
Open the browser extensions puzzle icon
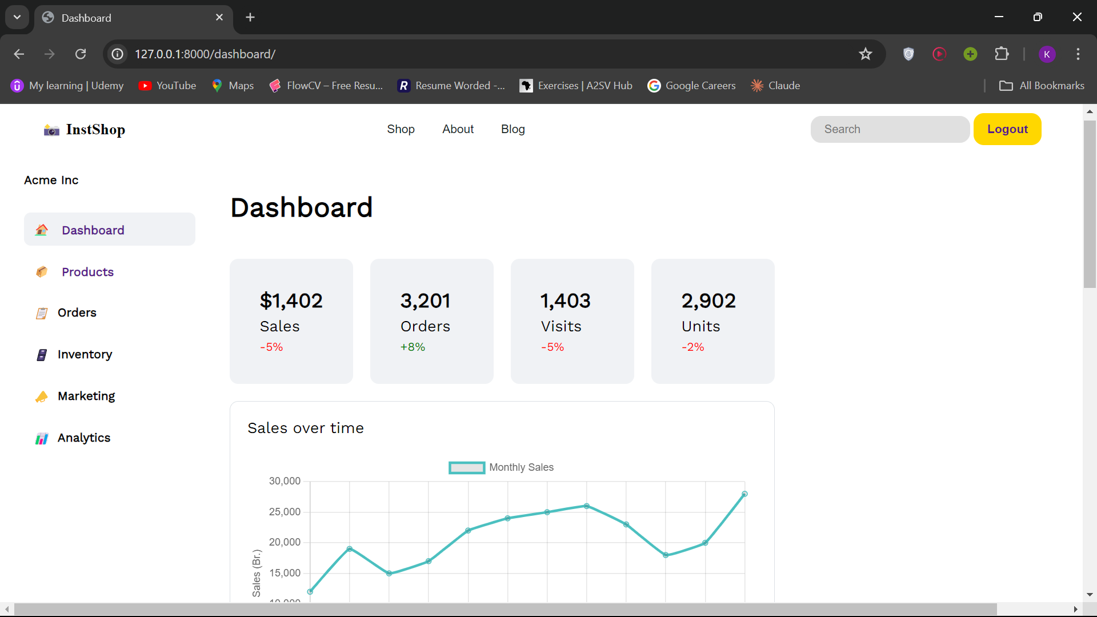1001,54
